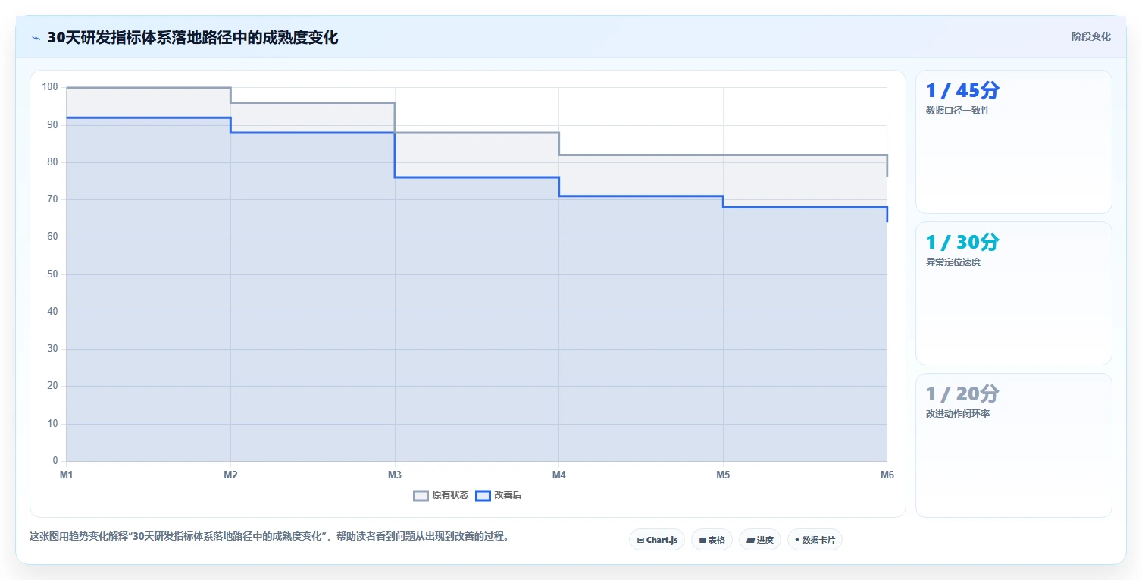
Task: Click the 阶段变化 label in header
Action: click(1091, 36)
